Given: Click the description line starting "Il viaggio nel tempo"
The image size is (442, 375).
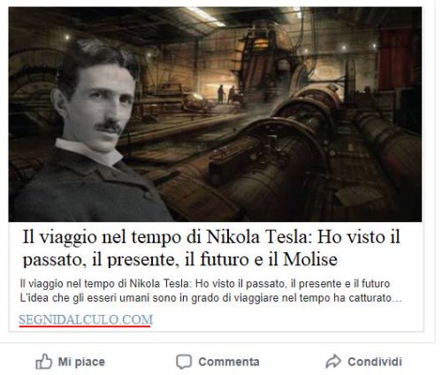Looking at the screenshot, I should coord(205,284).
